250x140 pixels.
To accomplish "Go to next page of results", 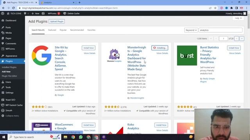I will pos(236,38).
